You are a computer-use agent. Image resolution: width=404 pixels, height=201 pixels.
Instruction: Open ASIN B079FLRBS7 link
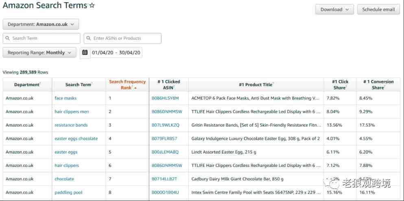point(164,138)
